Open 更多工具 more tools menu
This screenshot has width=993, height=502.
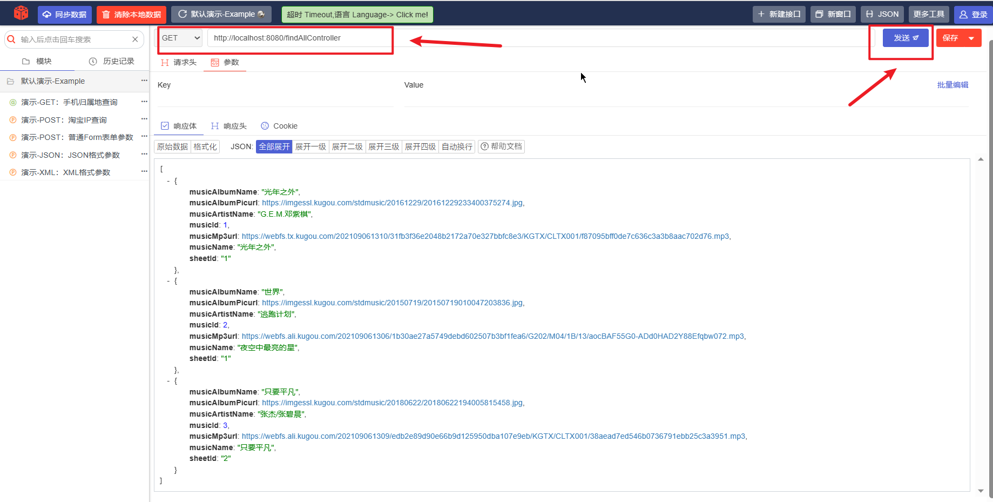click(x=929, y=14)
